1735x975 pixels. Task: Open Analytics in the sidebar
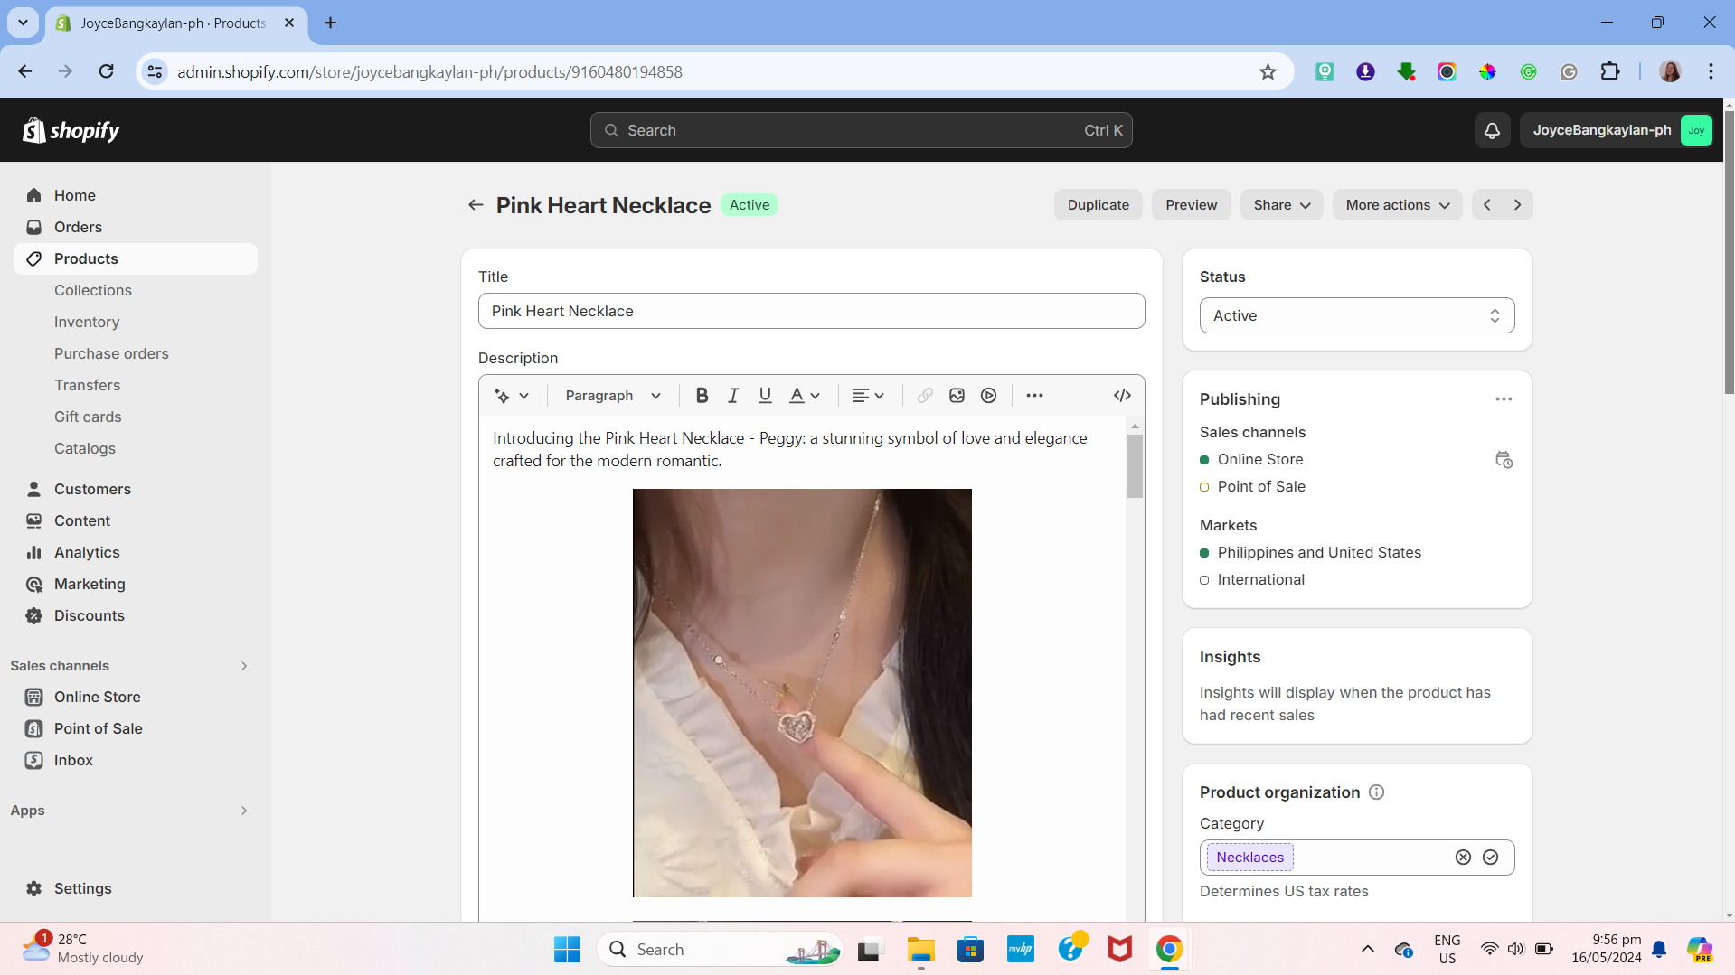[87, 552]
